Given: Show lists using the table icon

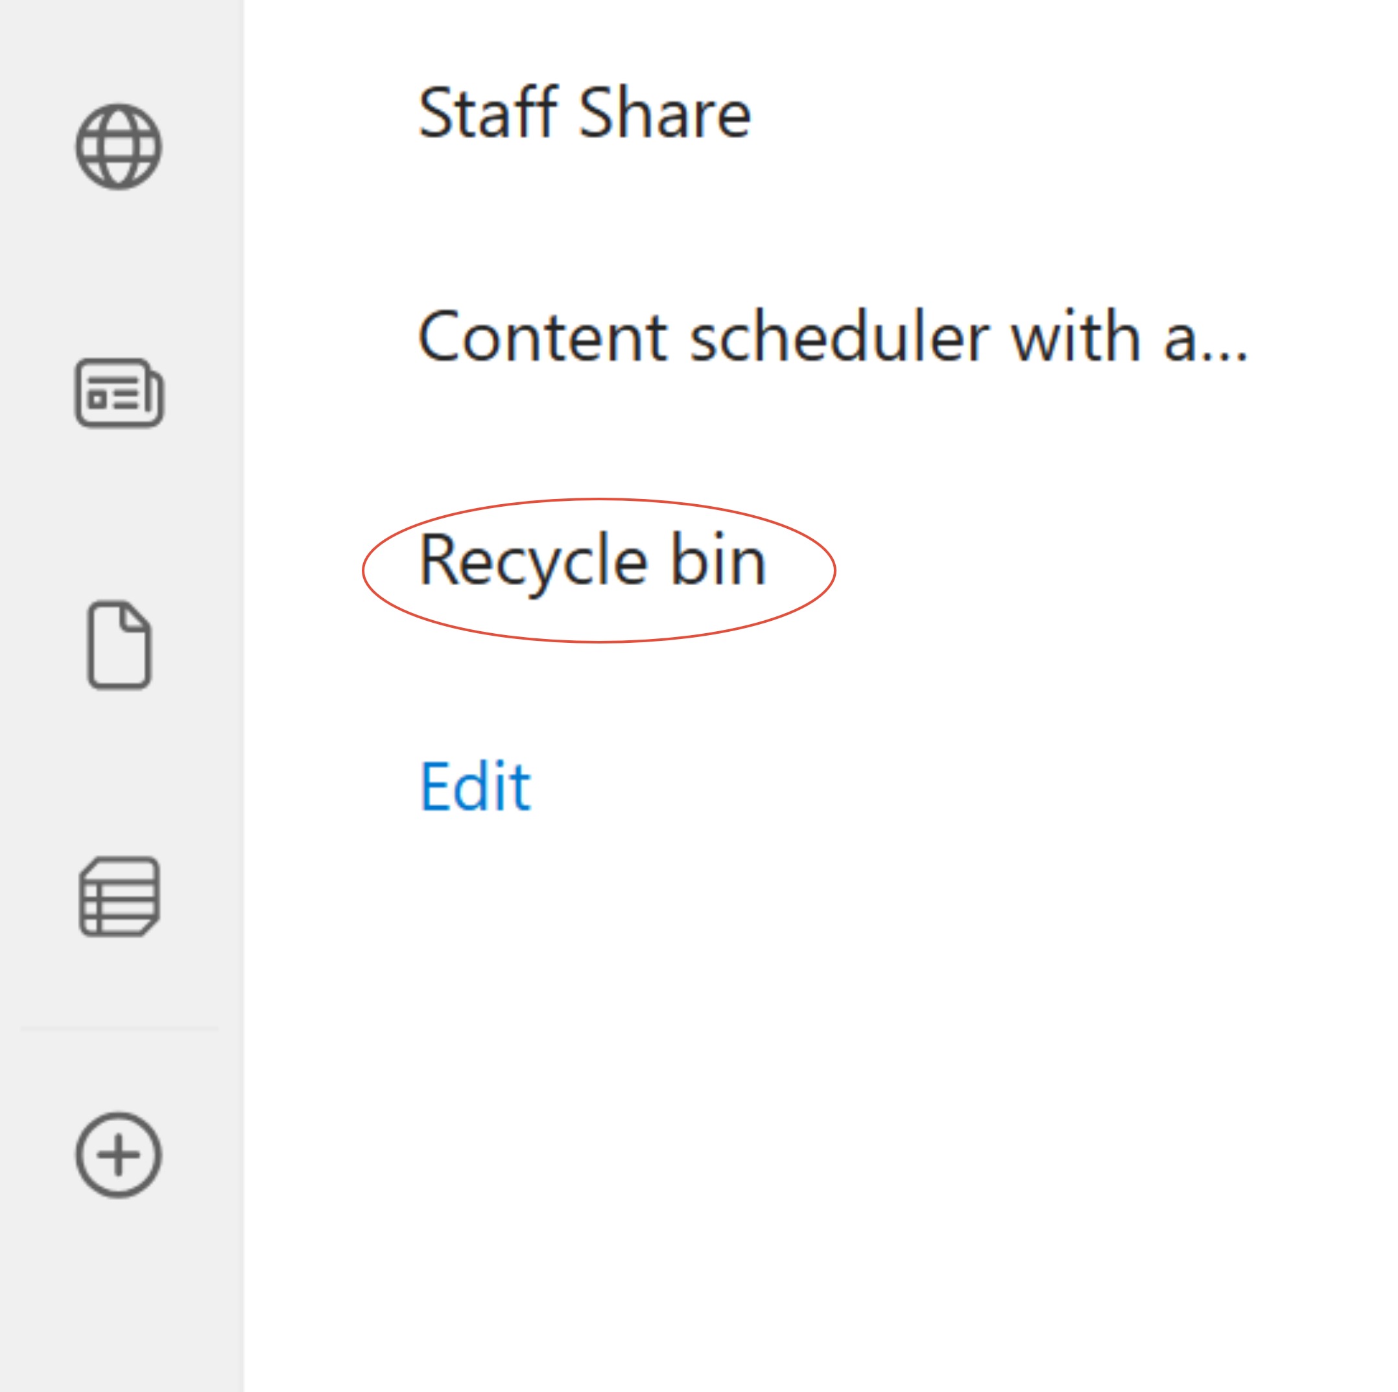Looking at the screenshot, I should (119, 897).
